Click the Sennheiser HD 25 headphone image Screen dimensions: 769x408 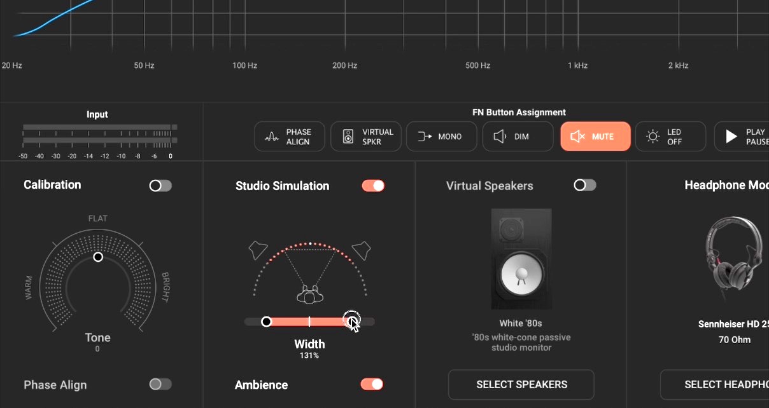point(732,254)
